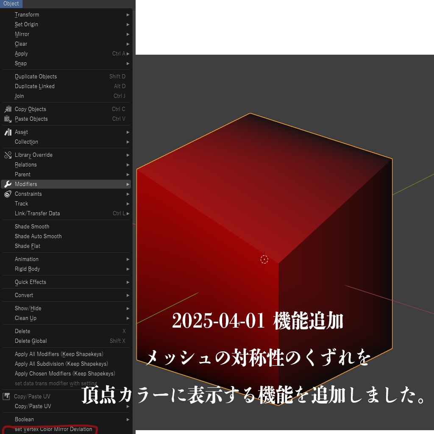Click the Library Override chain icon
The height and width of the screenshot is (434, 434).
7,155
